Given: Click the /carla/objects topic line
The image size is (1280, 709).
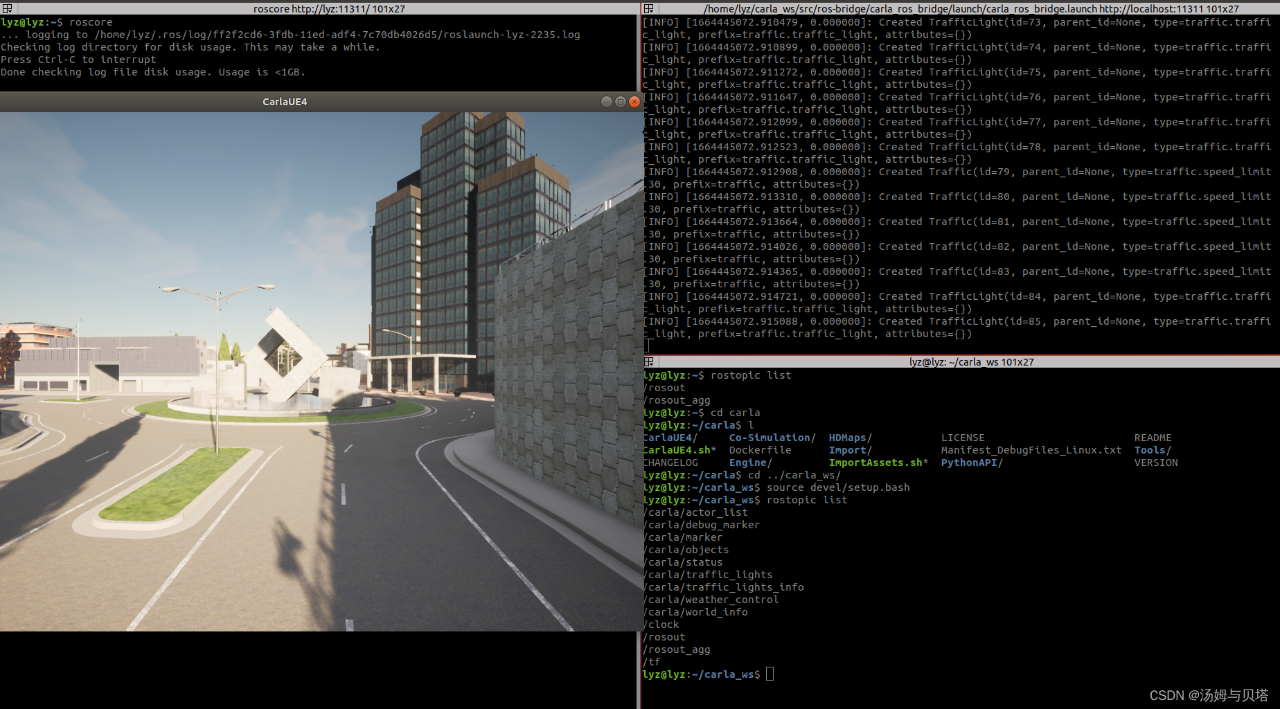Looking at the screenshot, I should [686, 550].
